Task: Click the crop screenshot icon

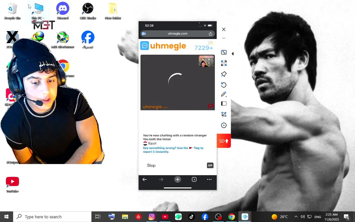Action: [224, 114]
